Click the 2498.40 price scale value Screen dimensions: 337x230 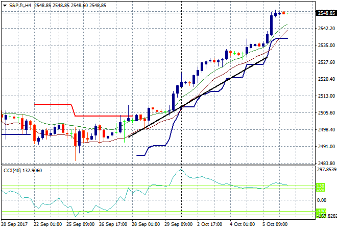[326, 129]
